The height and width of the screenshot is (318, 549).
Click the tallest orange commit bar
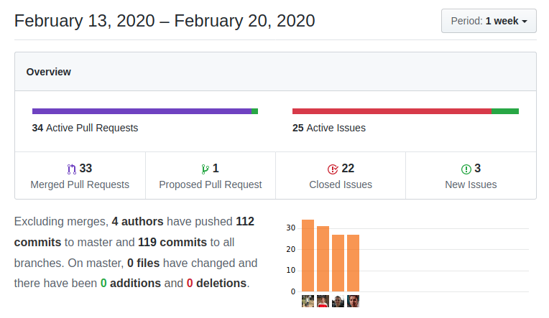coord(308,255)
